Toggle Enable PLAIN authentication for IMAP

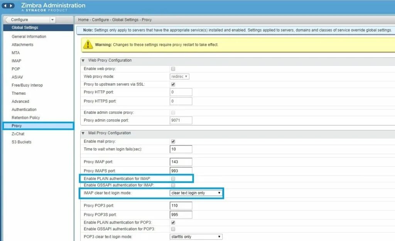point(173,178)
